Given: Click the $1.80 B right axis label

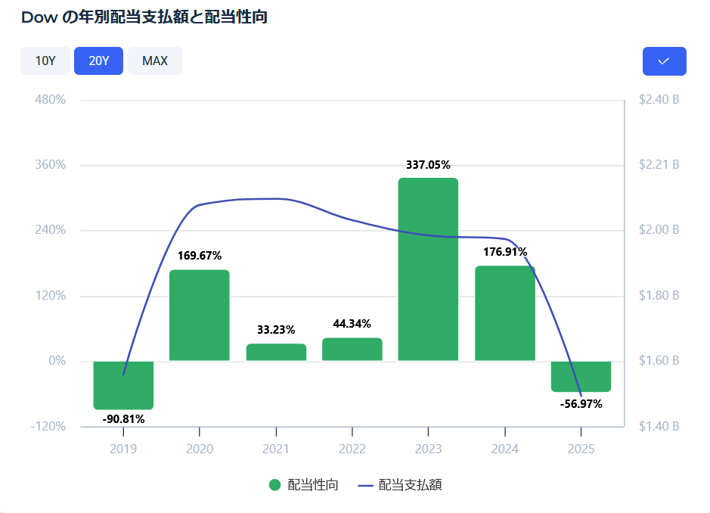Looking at the screenshot, I should (x=659, y=296).
